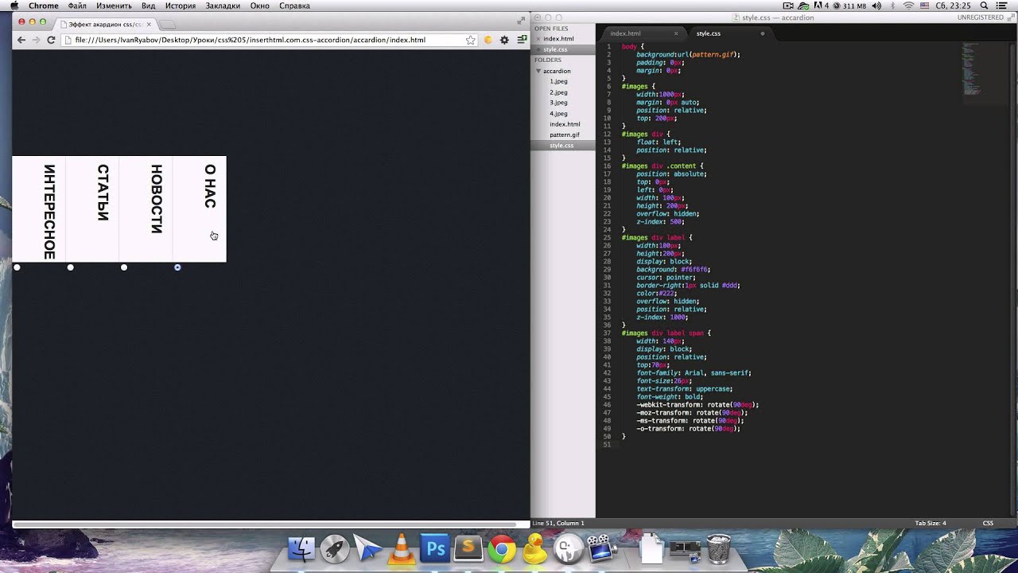Viewport: 1018px width, 573px height.
Task: Open Trash in the dock
Action: tap(719, 549)
